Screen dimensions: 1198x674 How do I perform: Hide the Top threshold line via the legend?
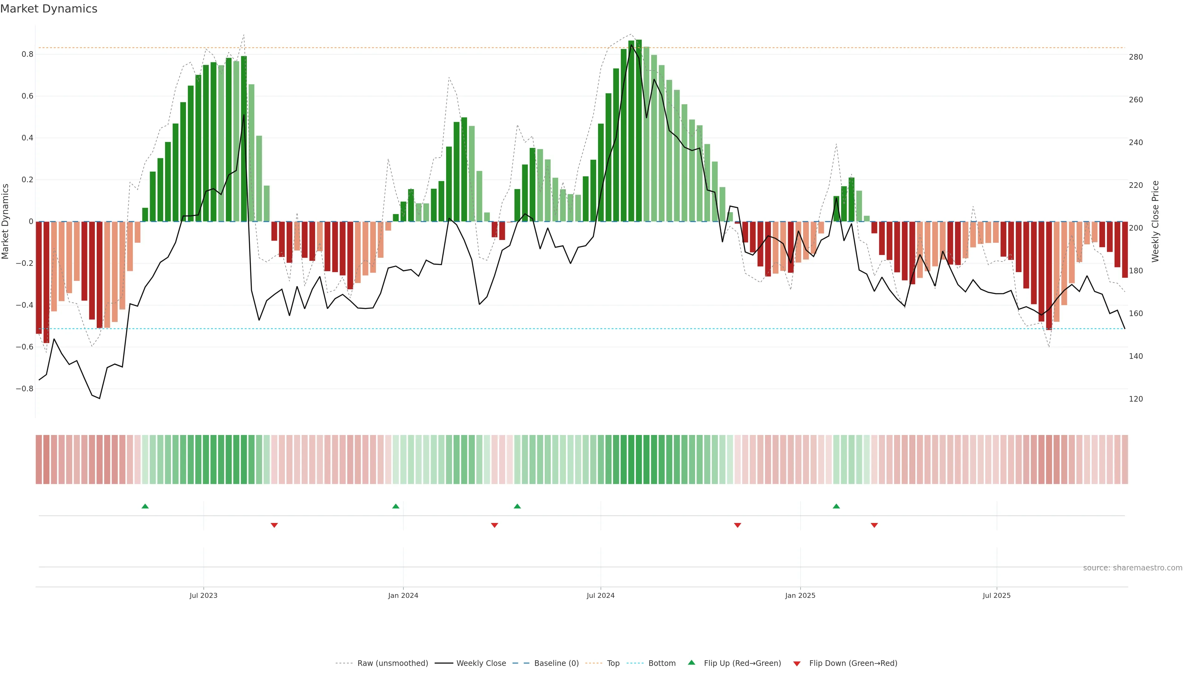pyautogui.click(x=613, y=663)
